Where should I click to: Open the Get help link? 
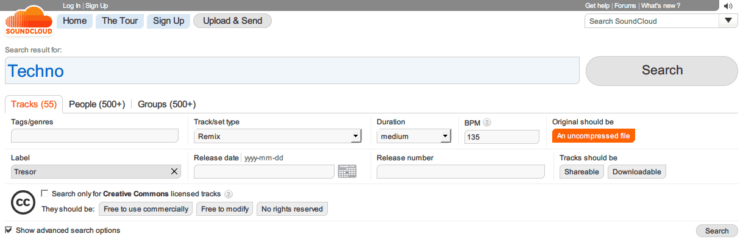[597, 5]
